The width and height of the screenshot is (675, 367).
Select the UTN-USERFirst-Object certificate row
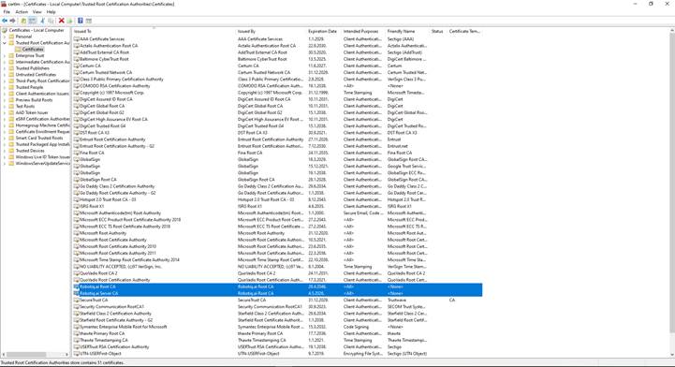277,354
